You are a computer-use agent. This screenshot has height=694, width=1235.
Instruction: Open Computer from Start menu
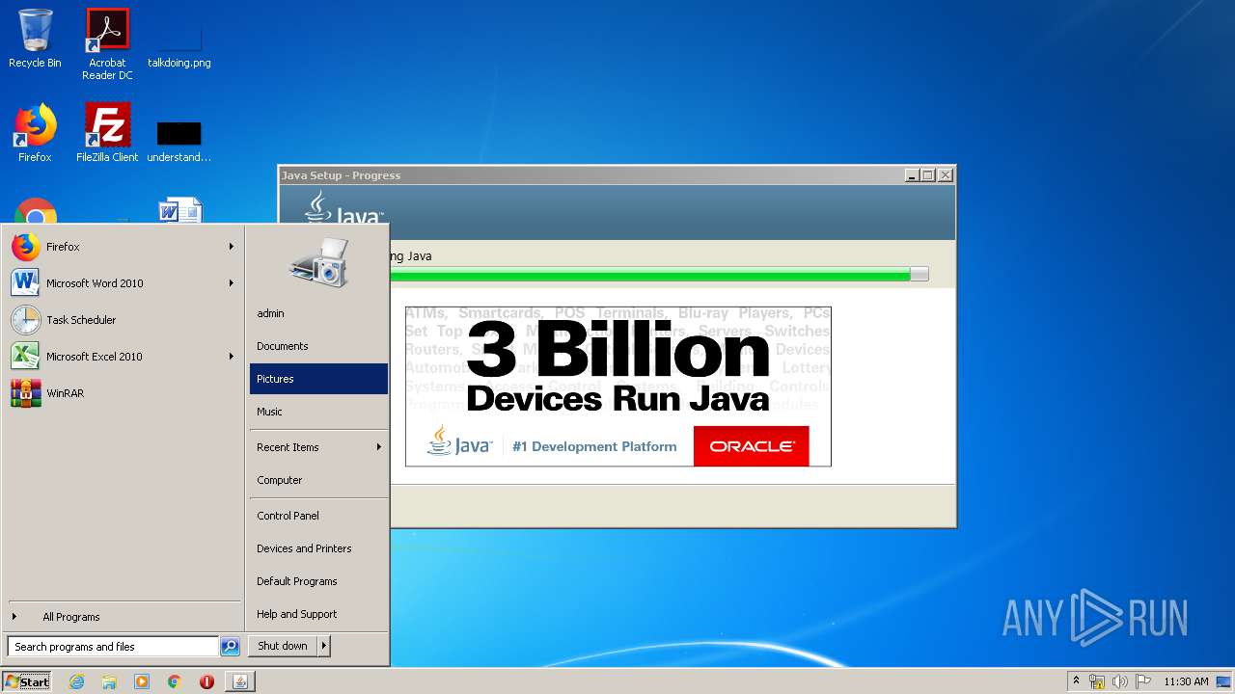[318, 480]
